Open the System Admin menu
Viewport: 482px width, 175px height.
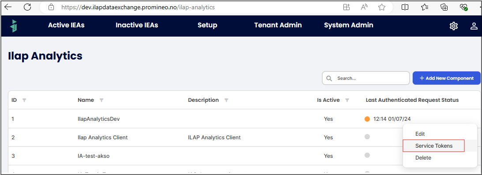pos(349,26)
